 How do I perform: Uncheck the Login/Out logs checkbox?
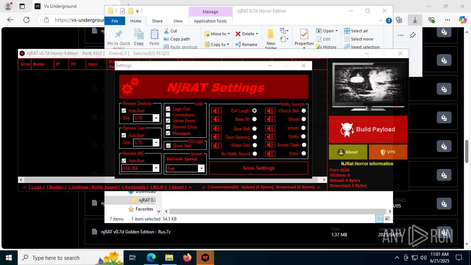(168, 109)
